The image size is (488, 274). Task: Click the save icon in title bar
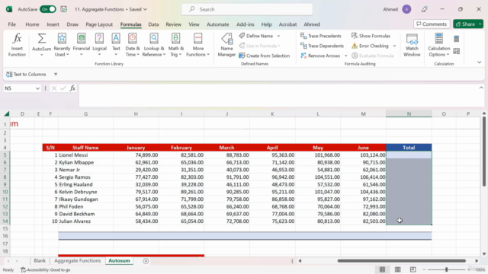tap(64, 9)
